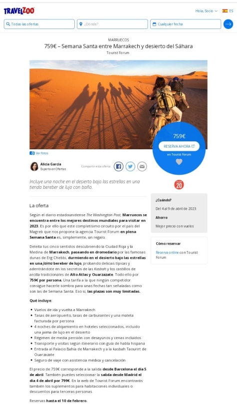The image size is (237, 409).
Task: Click the ¿Dónde? location field
Action: (112, 24)
